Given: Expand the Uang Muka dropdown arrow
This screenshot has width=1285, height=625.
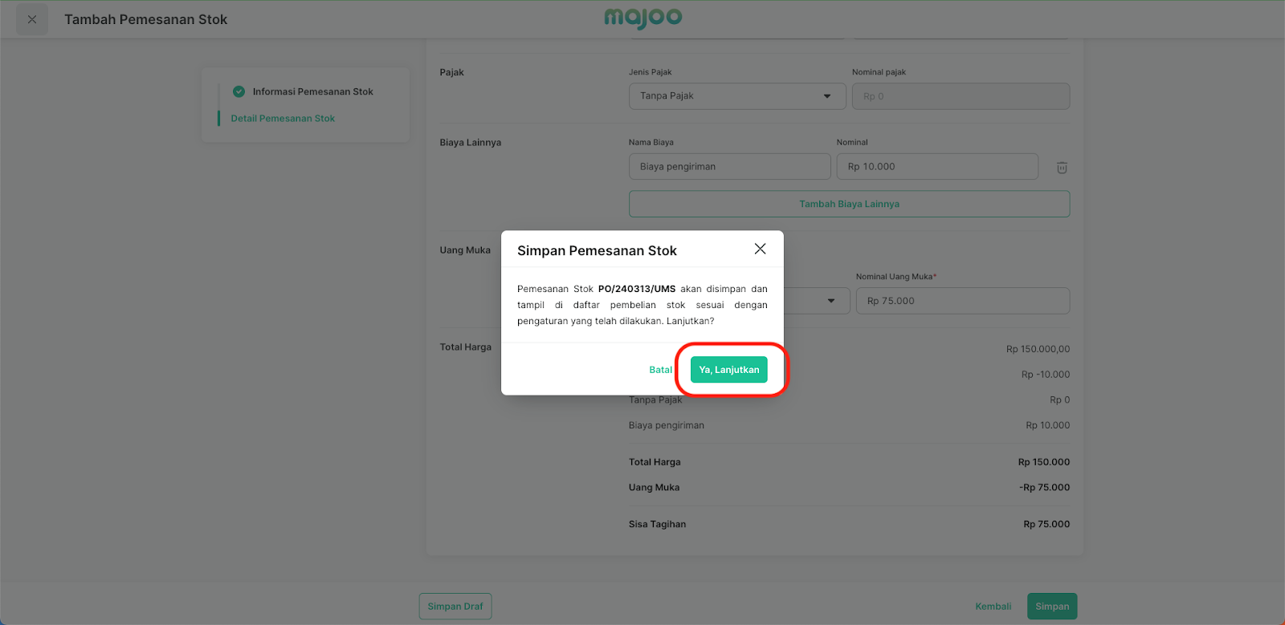Looking at the screenshot, I should point(831,301).
